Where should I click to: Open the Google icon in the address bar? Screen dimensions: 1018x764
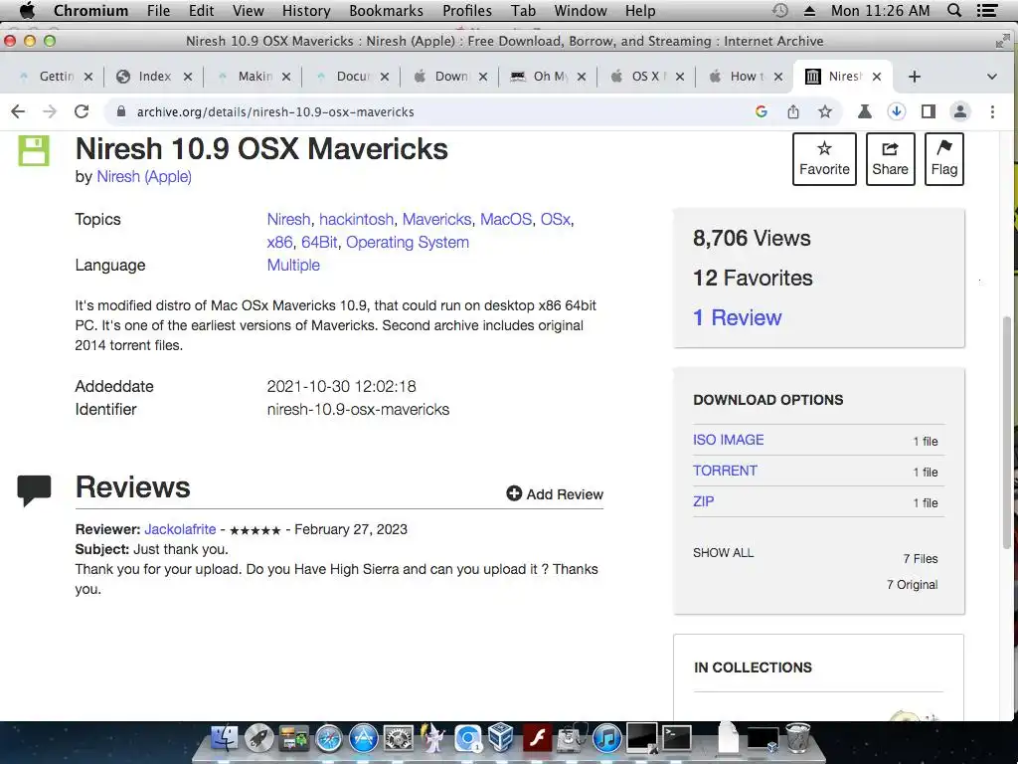coord(762,111)
